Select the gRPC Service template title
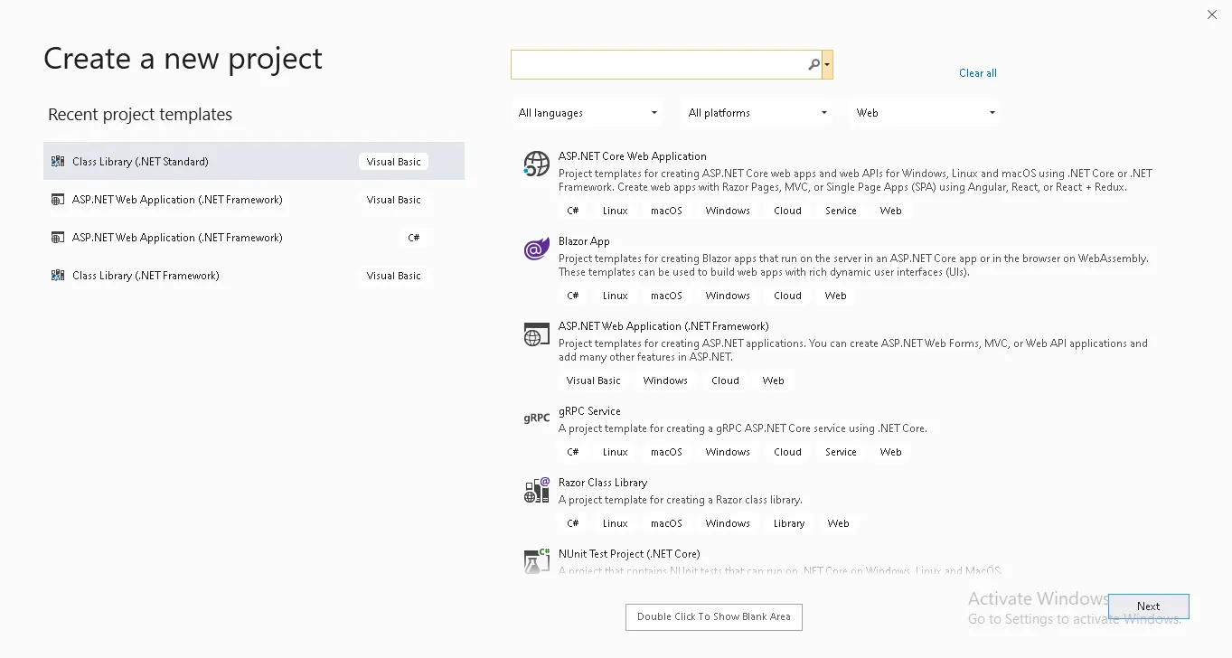The height and width of the screenshot is (658, 1232). (590, 411)
